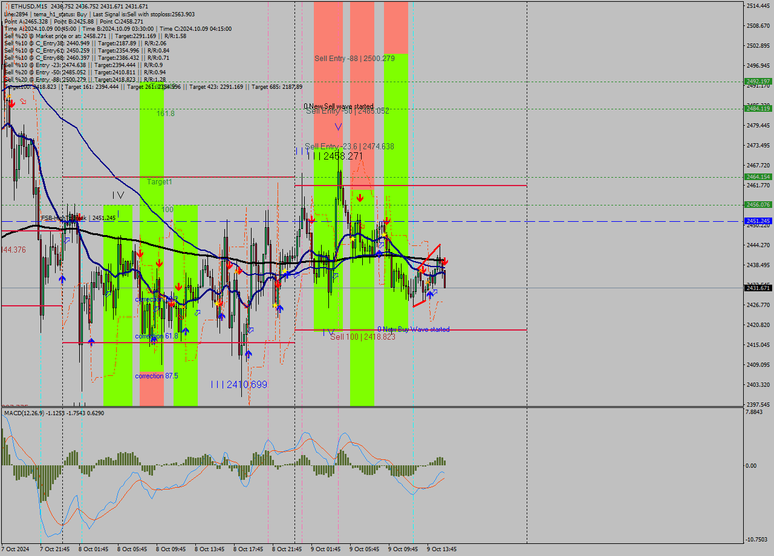Click the '100' Fibonacci level label
The height and width of the screenshot is (556, 774).
click(x=167, y=210)
